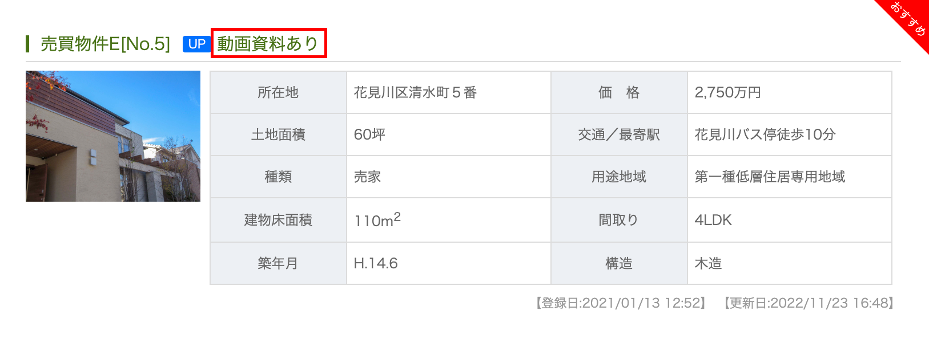This screenshot has width=929, height=343.
Task: Click the blue UP badge icon
Action: click(197, 44)
